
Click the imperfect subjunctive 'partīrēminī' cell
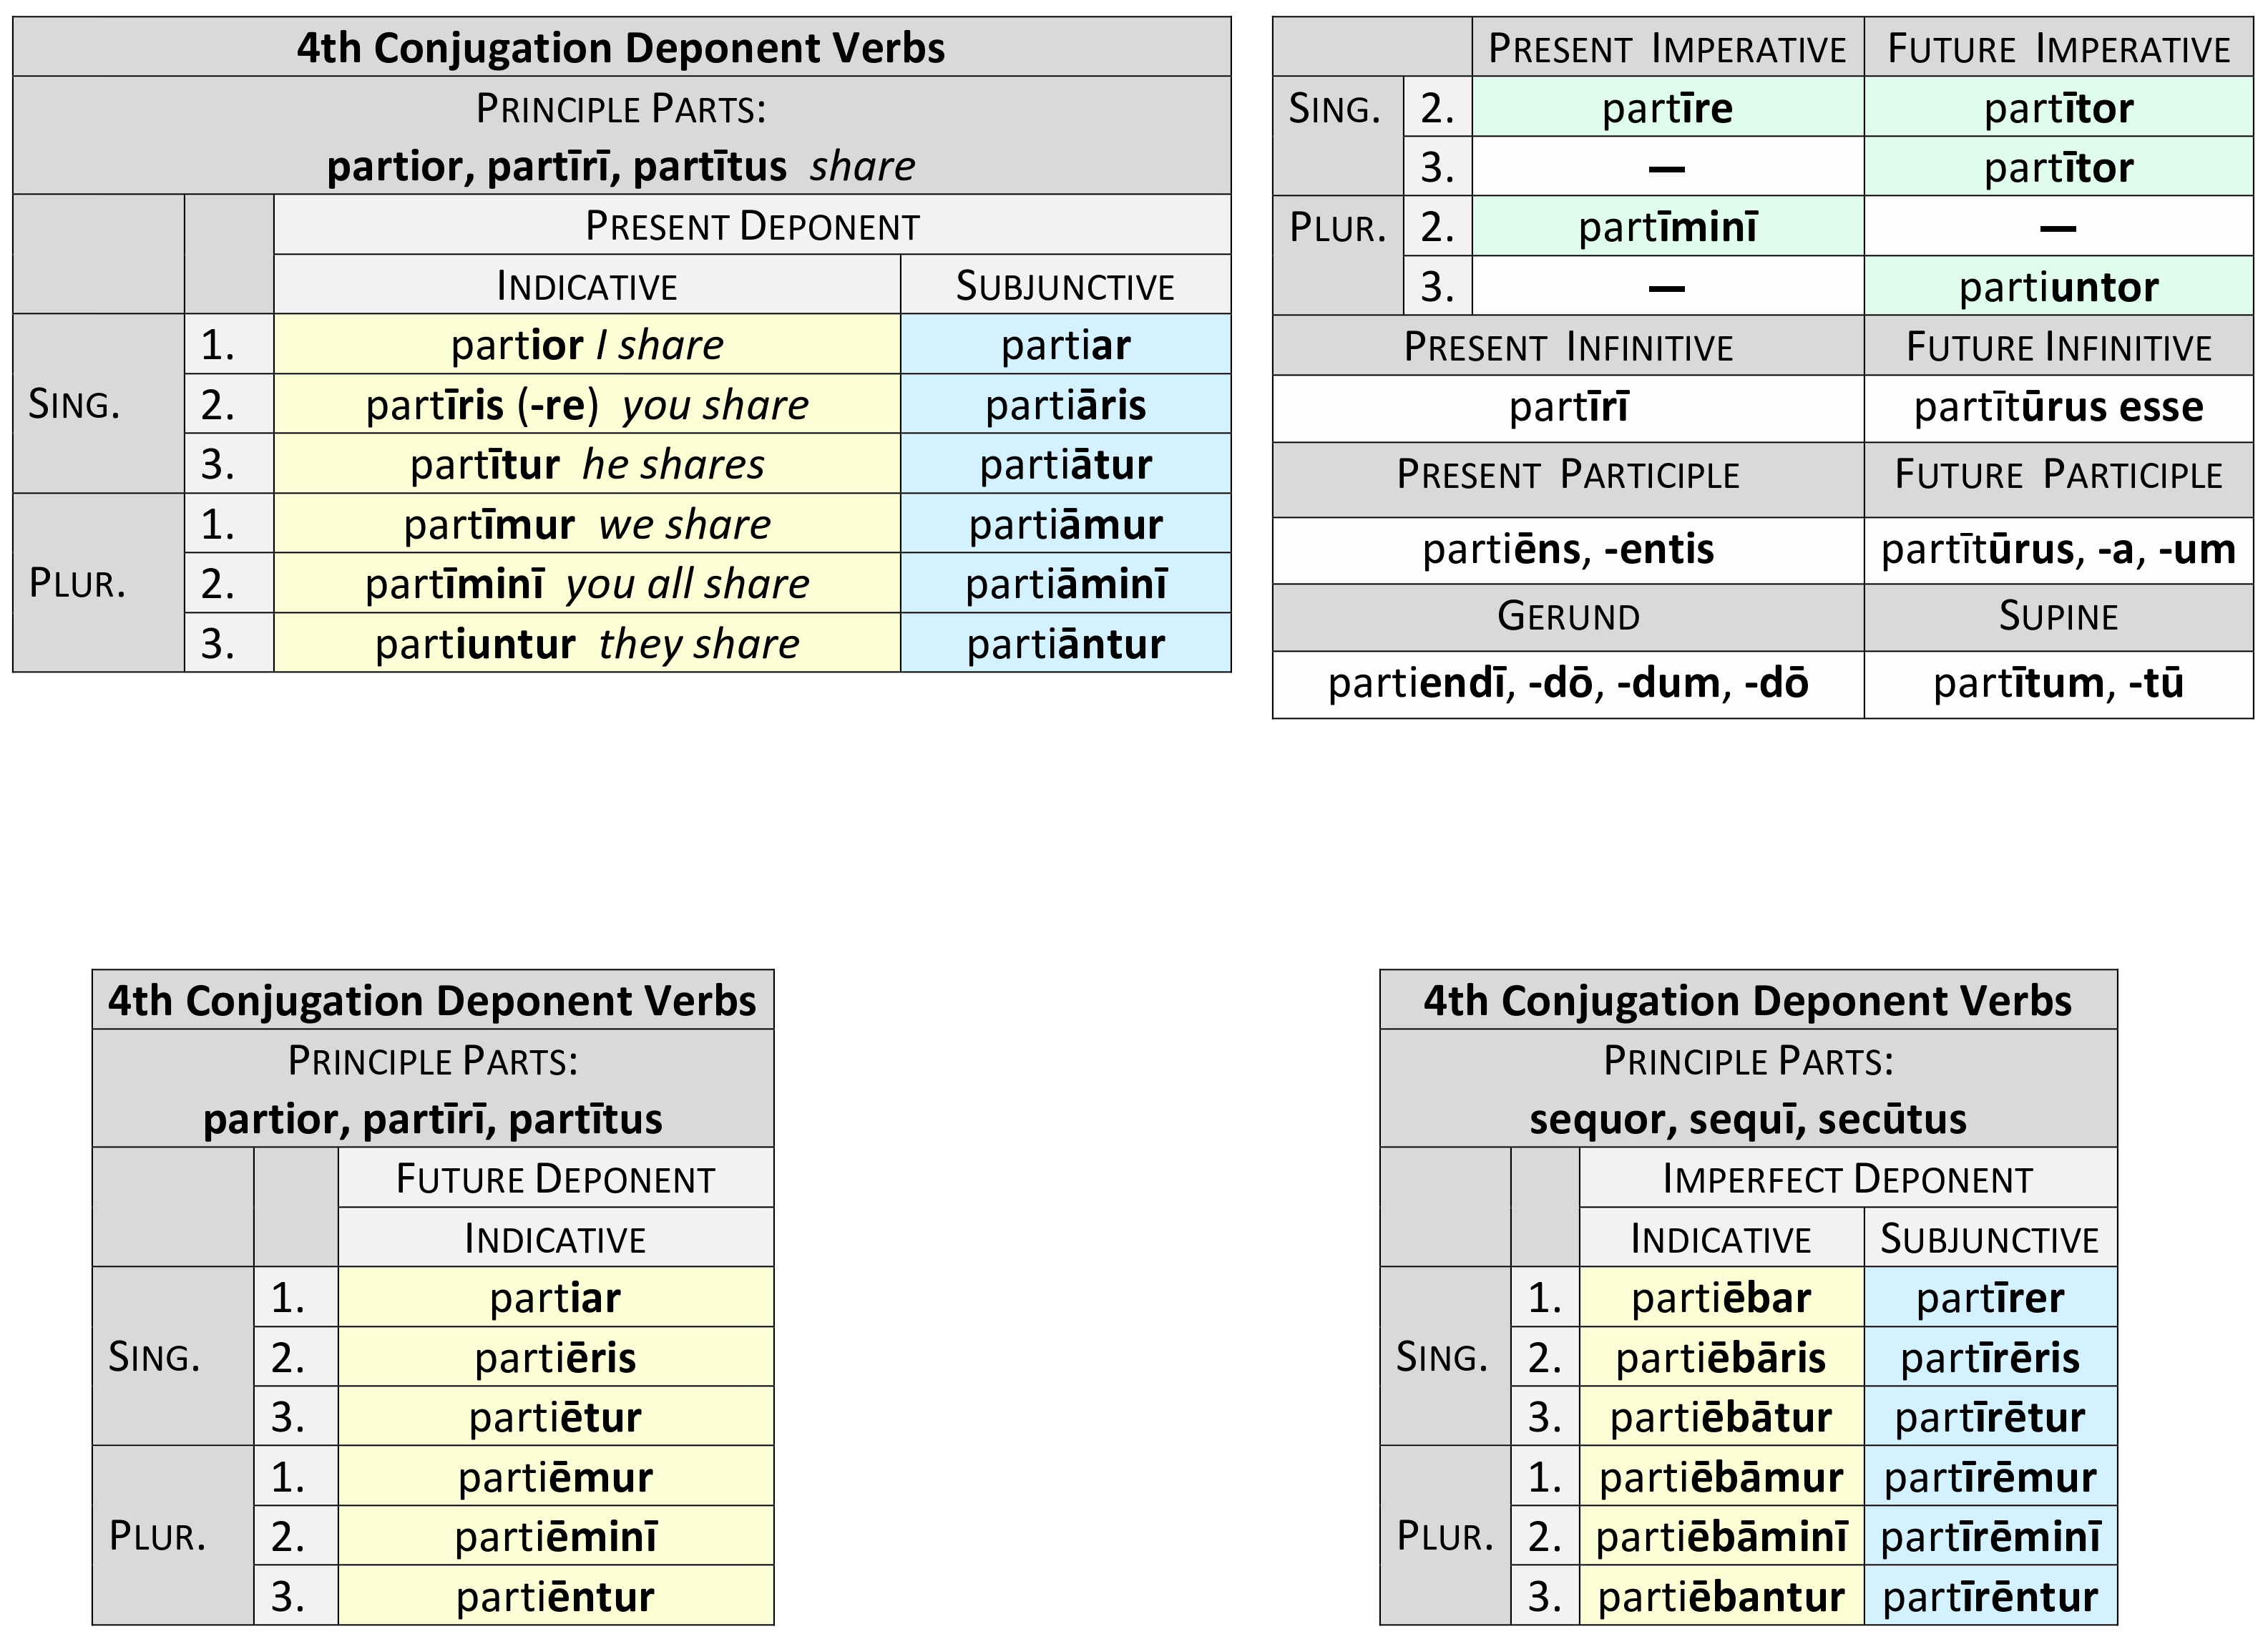click(1990, 1537)
